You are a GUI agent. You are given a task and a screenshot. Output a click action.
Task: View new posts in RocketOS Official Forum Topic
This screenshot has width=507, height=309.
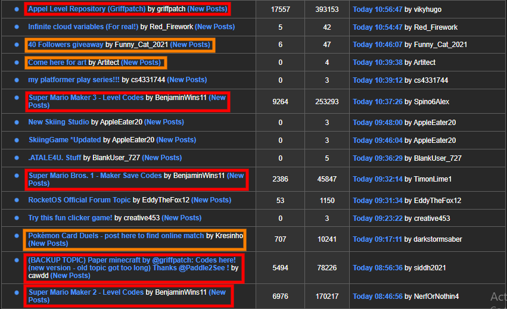(211, 200)
